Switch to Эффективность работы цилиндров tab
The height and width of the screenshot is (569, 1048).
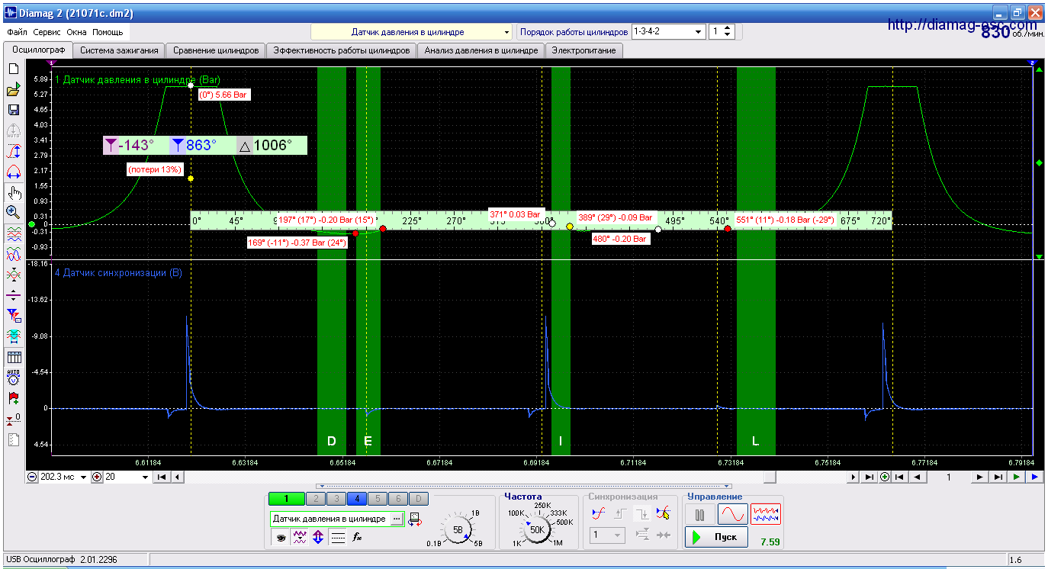tap(342, 50)
